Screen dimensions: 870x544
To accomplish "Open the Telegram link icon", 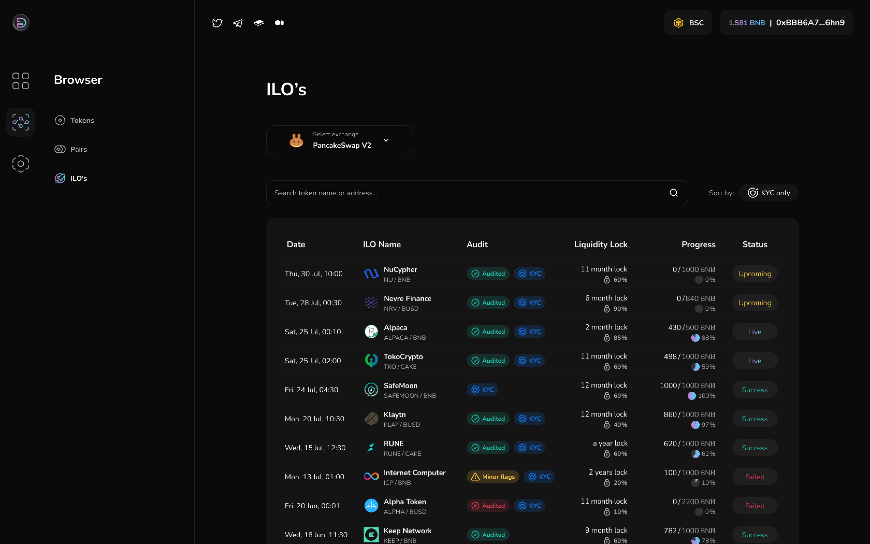I will tap(238, 23).
